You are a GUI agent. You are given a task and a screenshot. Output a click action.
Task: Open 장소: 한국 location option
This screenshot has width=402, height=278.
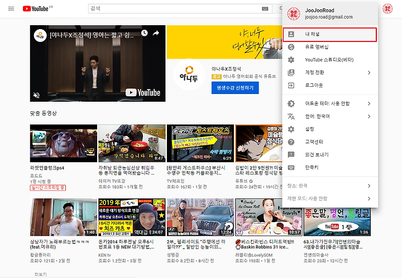point(330,186)
